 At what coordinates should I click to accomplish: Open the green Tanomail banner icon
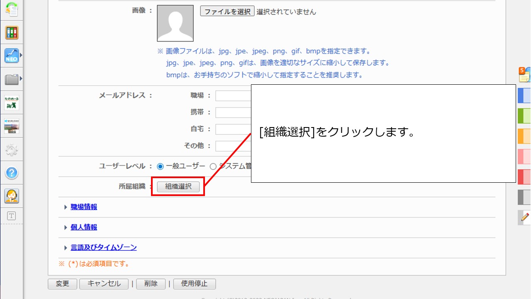(x=12, y=103)
